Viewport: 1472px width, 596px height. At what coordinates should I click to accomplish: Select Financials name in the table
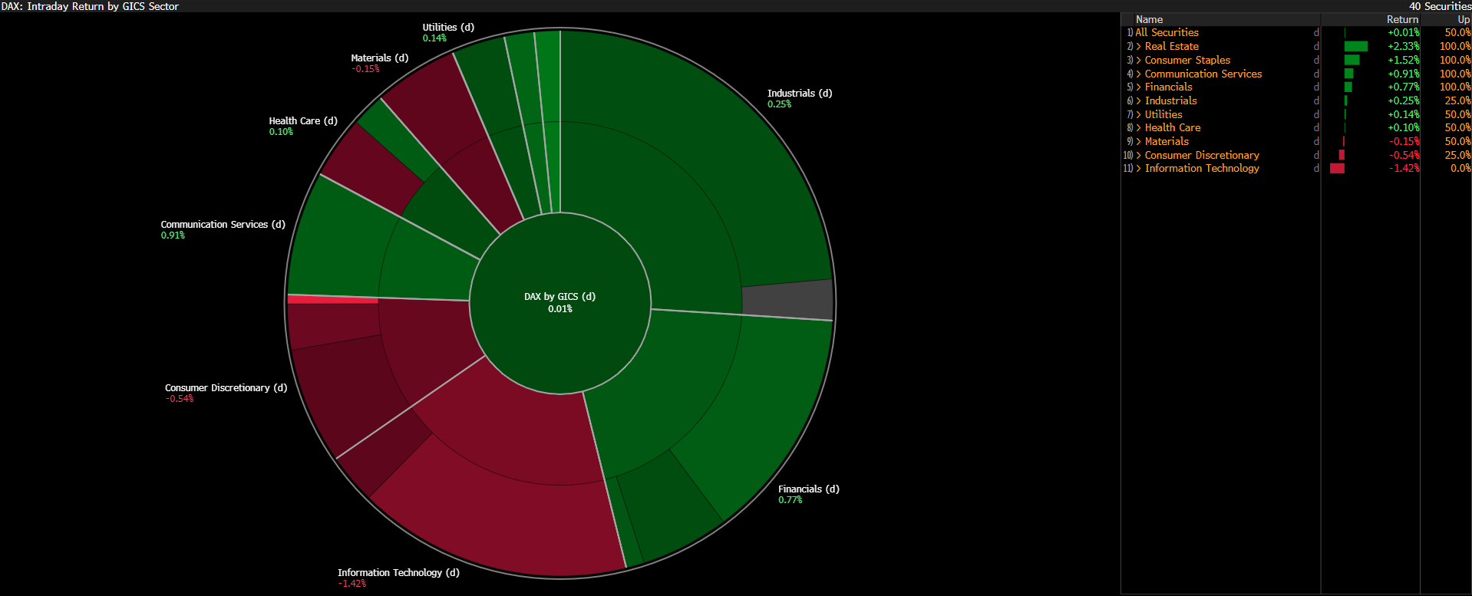[x=1168, y=87]
